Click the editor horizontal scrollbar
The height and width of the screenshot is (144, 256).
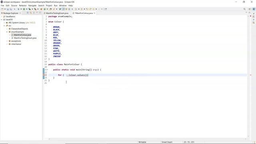click(x=147, y=139)
